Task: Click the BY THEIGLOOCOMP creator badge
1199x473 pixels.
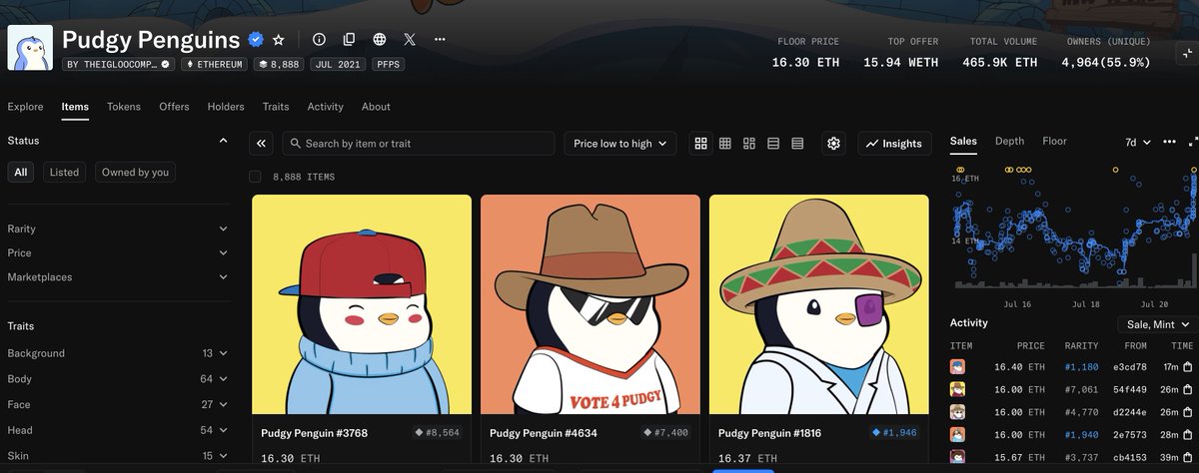Action: (120, 64)
